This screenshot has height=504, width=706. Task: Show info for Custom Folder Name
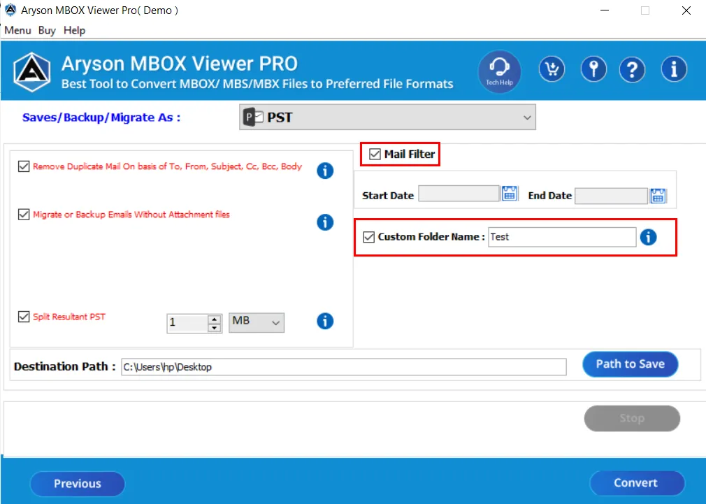click(x=649, y=237)
